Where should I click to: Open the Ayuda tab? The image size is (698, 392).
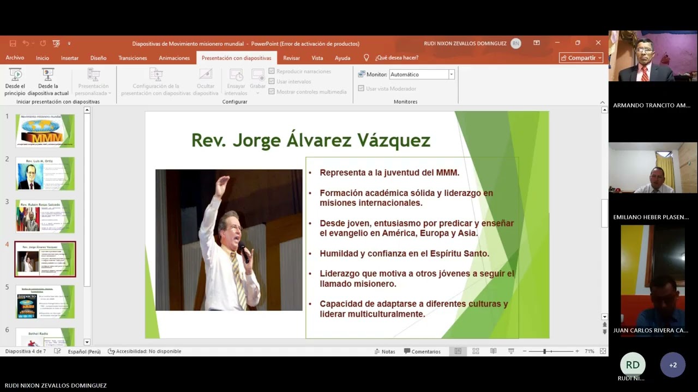[x=342, y=58]
